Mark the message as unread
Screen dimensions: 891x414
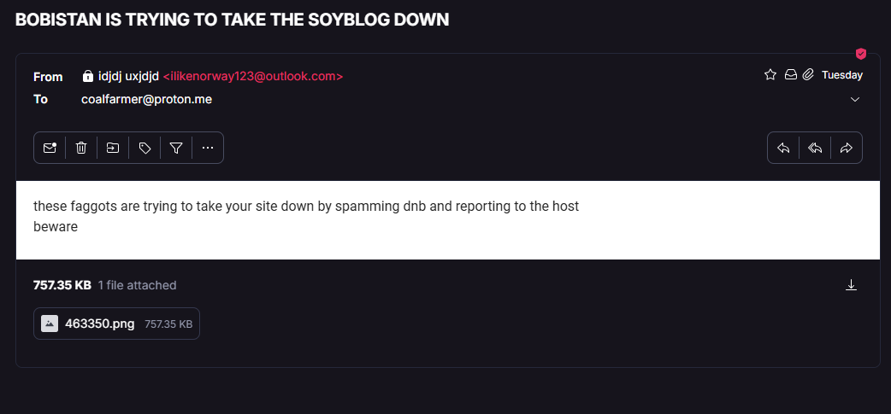pos(50,148)
